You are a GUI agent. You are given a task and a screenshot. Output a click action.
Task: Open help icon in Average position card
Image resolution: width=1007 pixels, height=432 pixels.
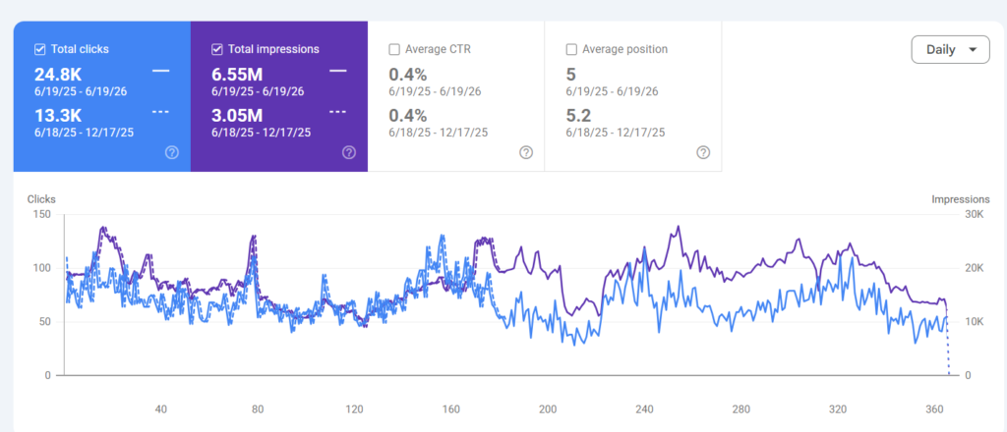pyautogui.click(x=703, y=152)
